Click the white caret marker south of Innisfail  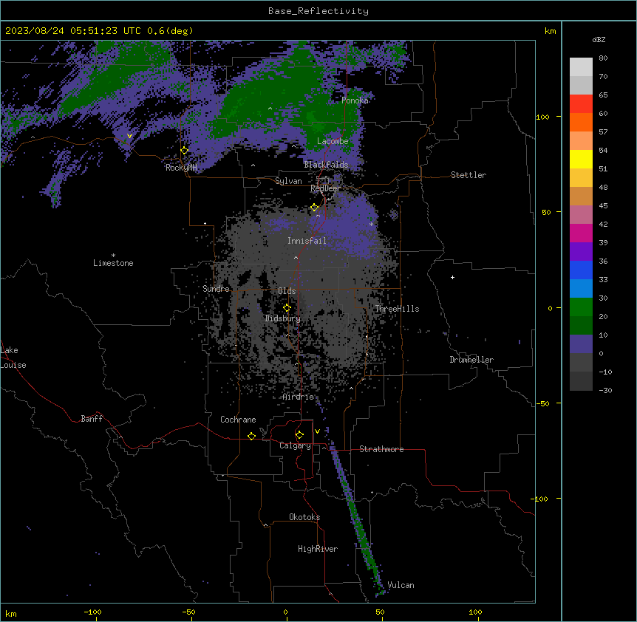(x=296, y=258)
